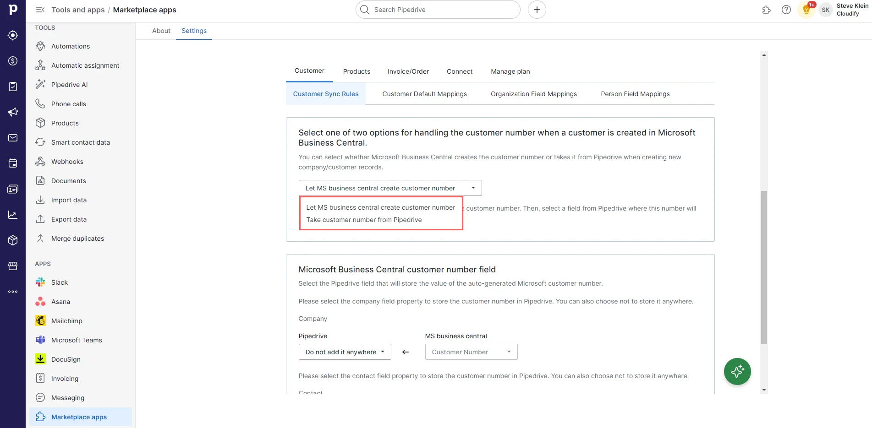Open Merge duplicates
Screen dimensions: 872x428
[x=81, y=238]
